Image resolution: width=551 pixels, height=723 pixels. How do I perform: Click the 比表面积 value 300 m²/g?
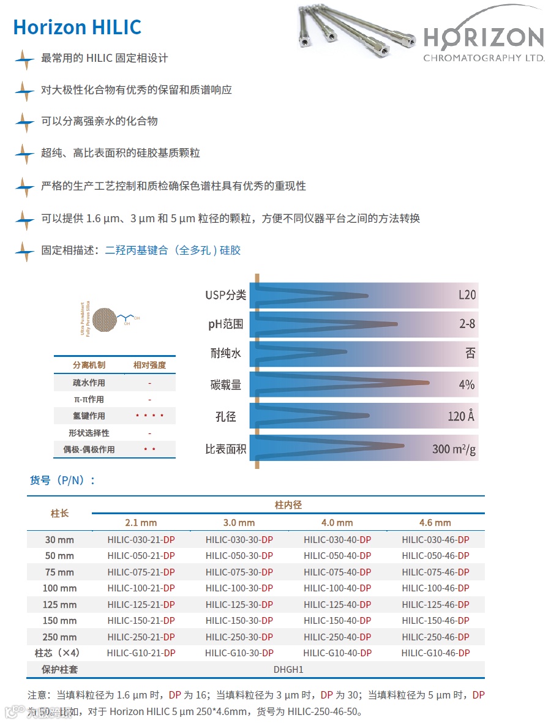(454, 449)
